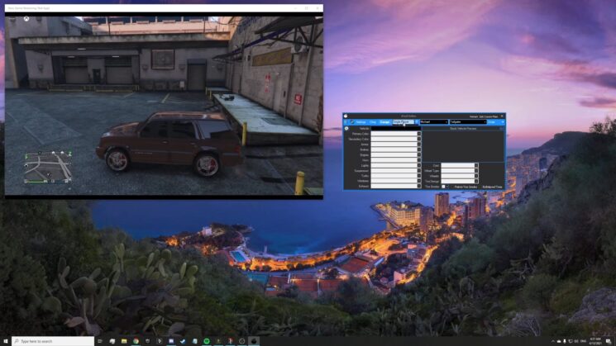Image resolution: width=616 pixels, height=346 pixels.
Task: Click the black Vehicle name field
Action: coord(396,129)
